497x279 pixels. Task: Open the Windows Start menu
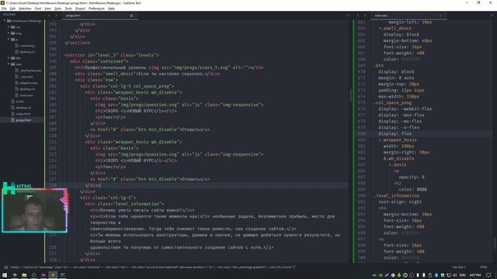coord(5,275)
